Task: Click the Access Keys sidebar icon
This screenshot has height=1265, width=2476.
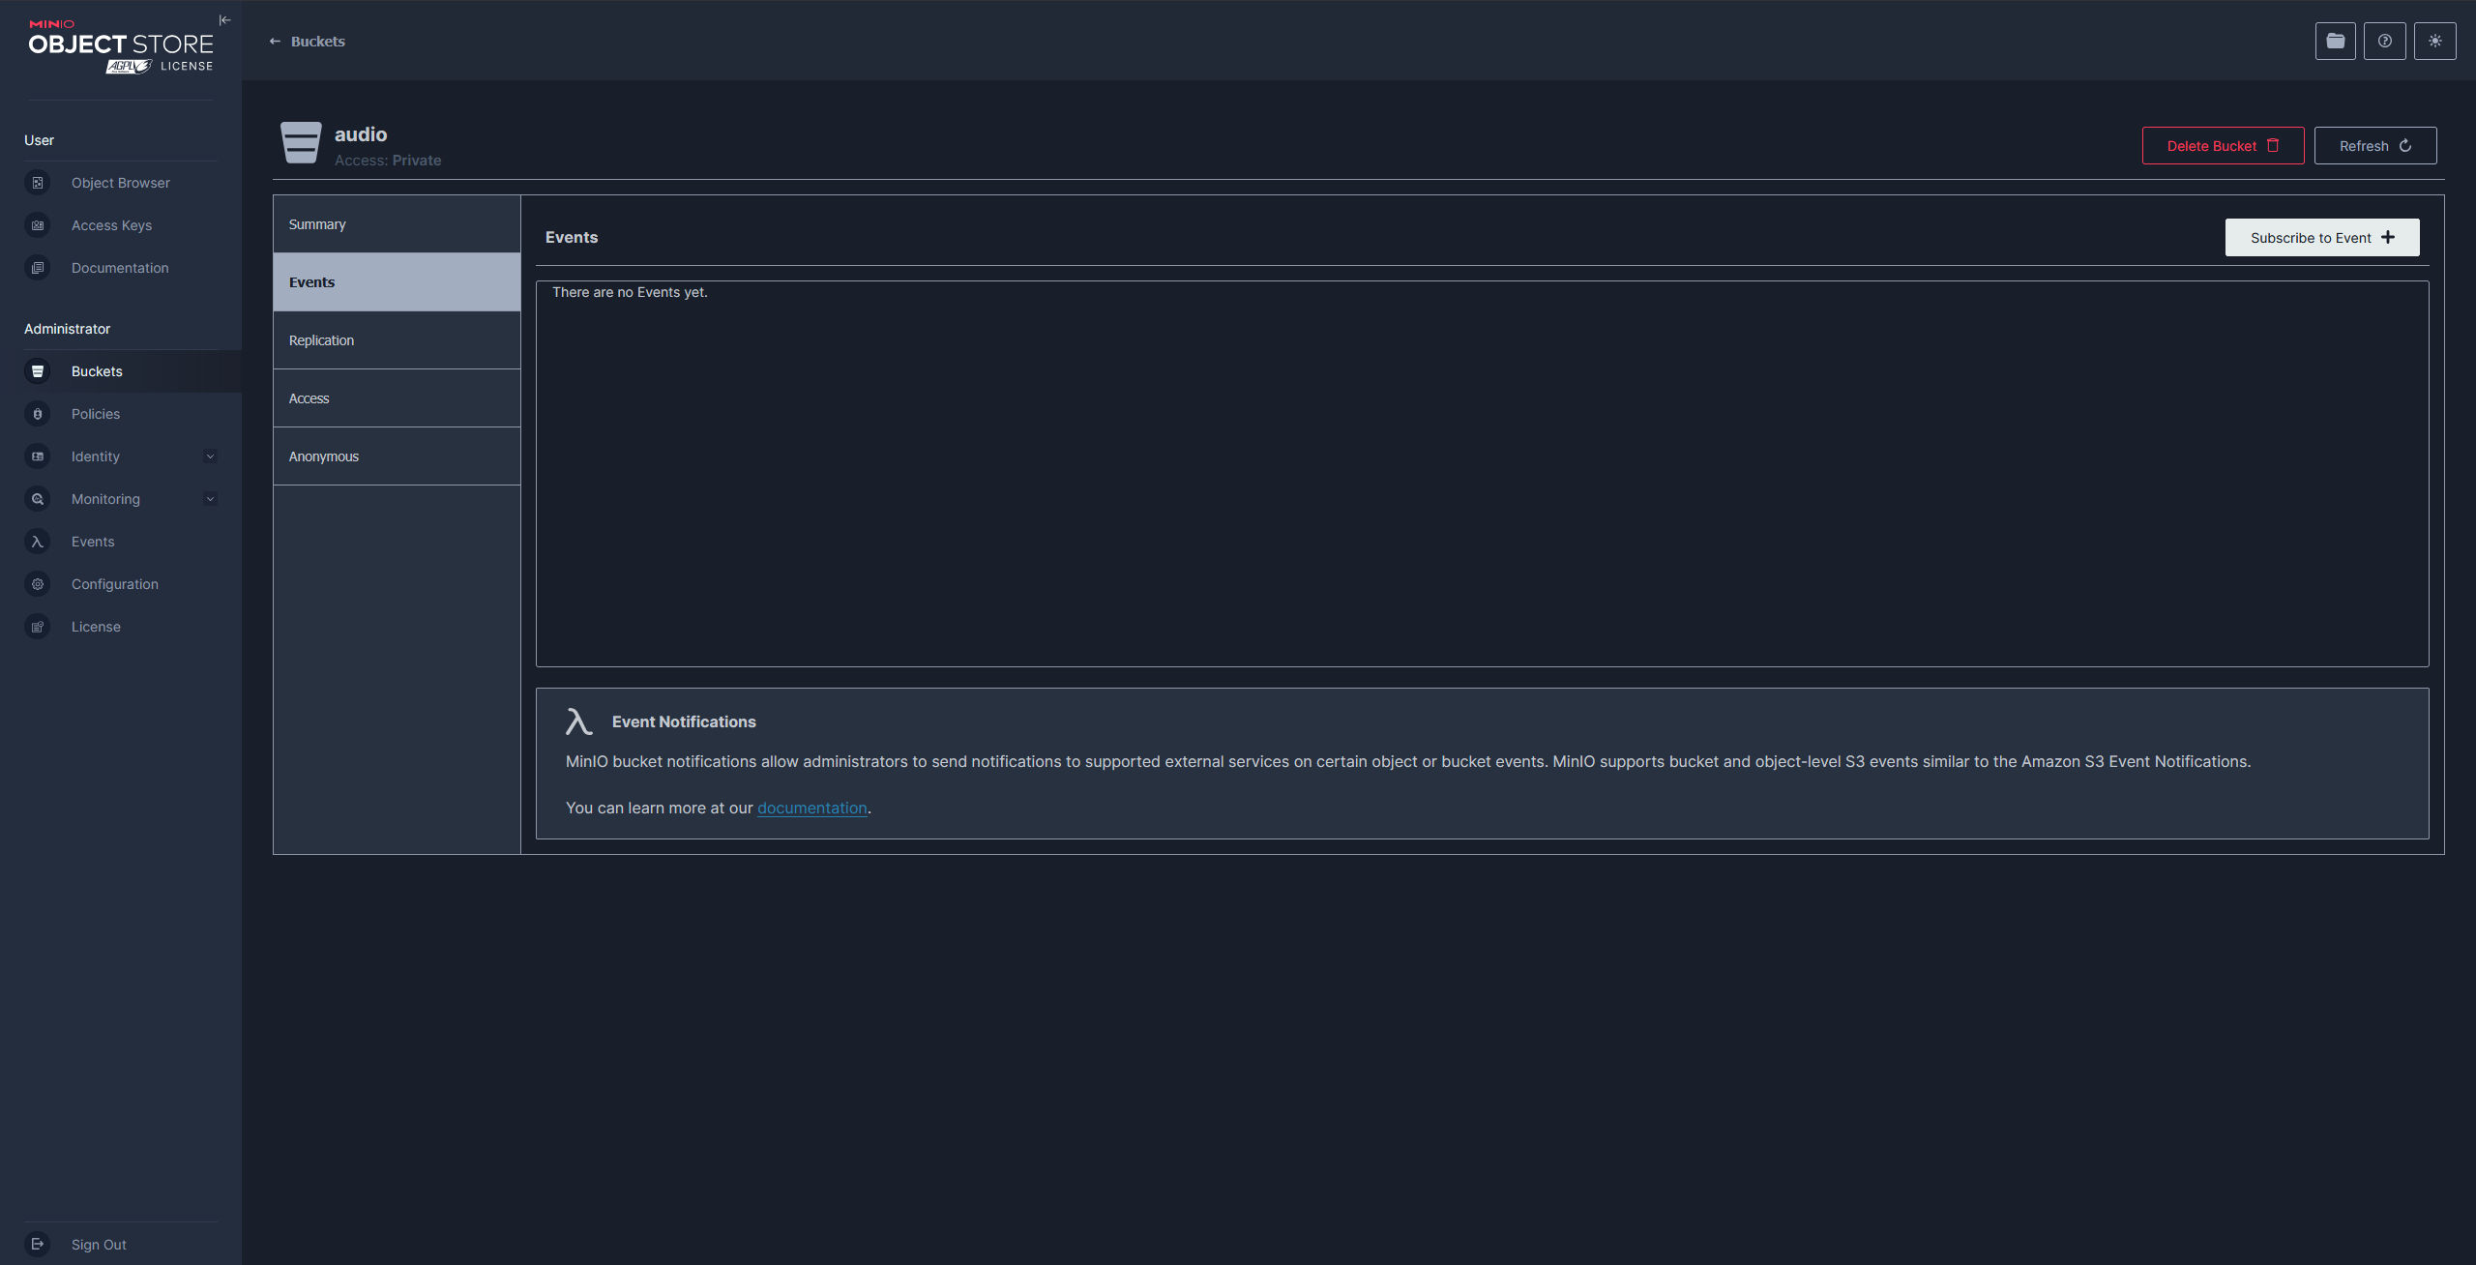Action: pyautogui.click(x=38, y=225)
